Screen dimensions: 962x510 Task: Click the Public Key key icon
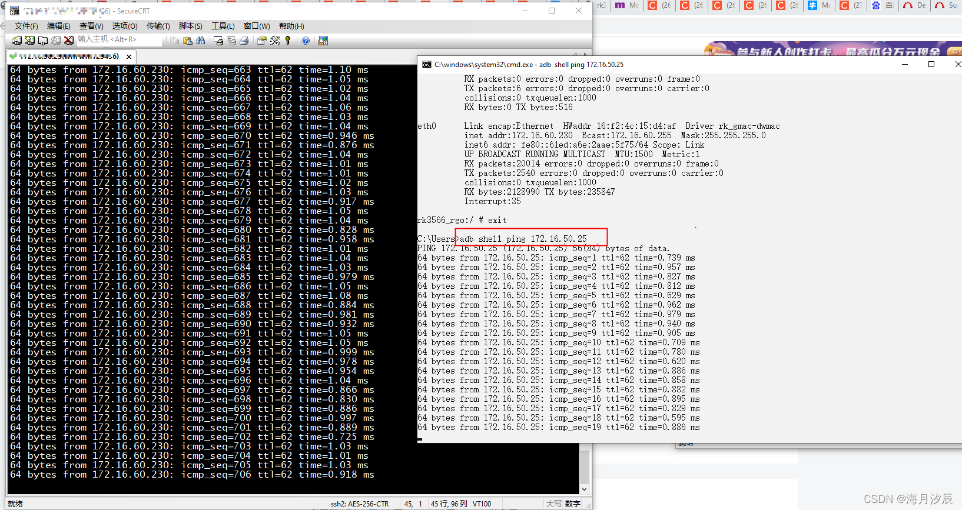pos(288,40)
